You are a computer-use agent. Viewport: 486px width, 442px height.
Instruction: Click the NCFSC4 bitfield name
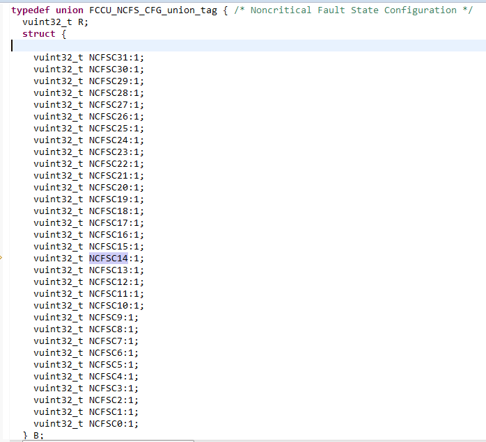coord(106,377)
